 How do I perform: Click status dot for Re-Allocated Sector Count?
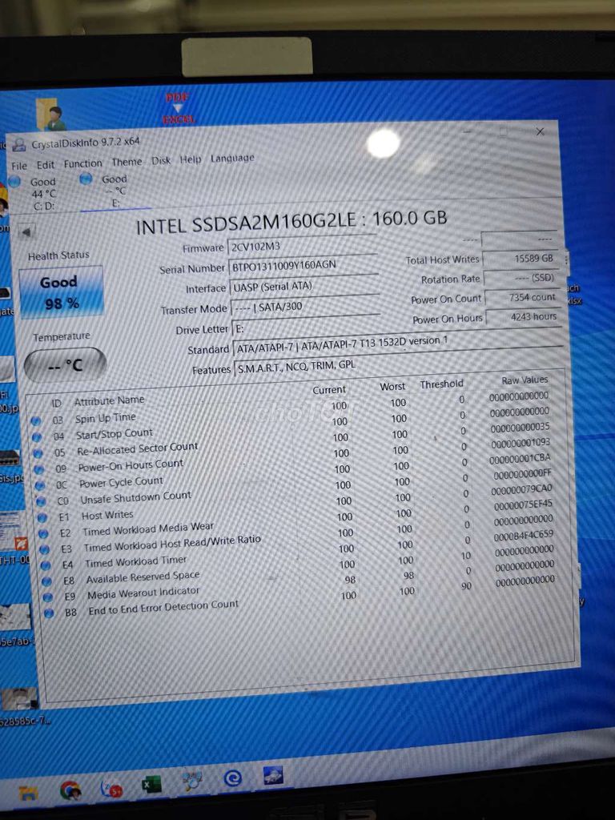coord(38,453)
